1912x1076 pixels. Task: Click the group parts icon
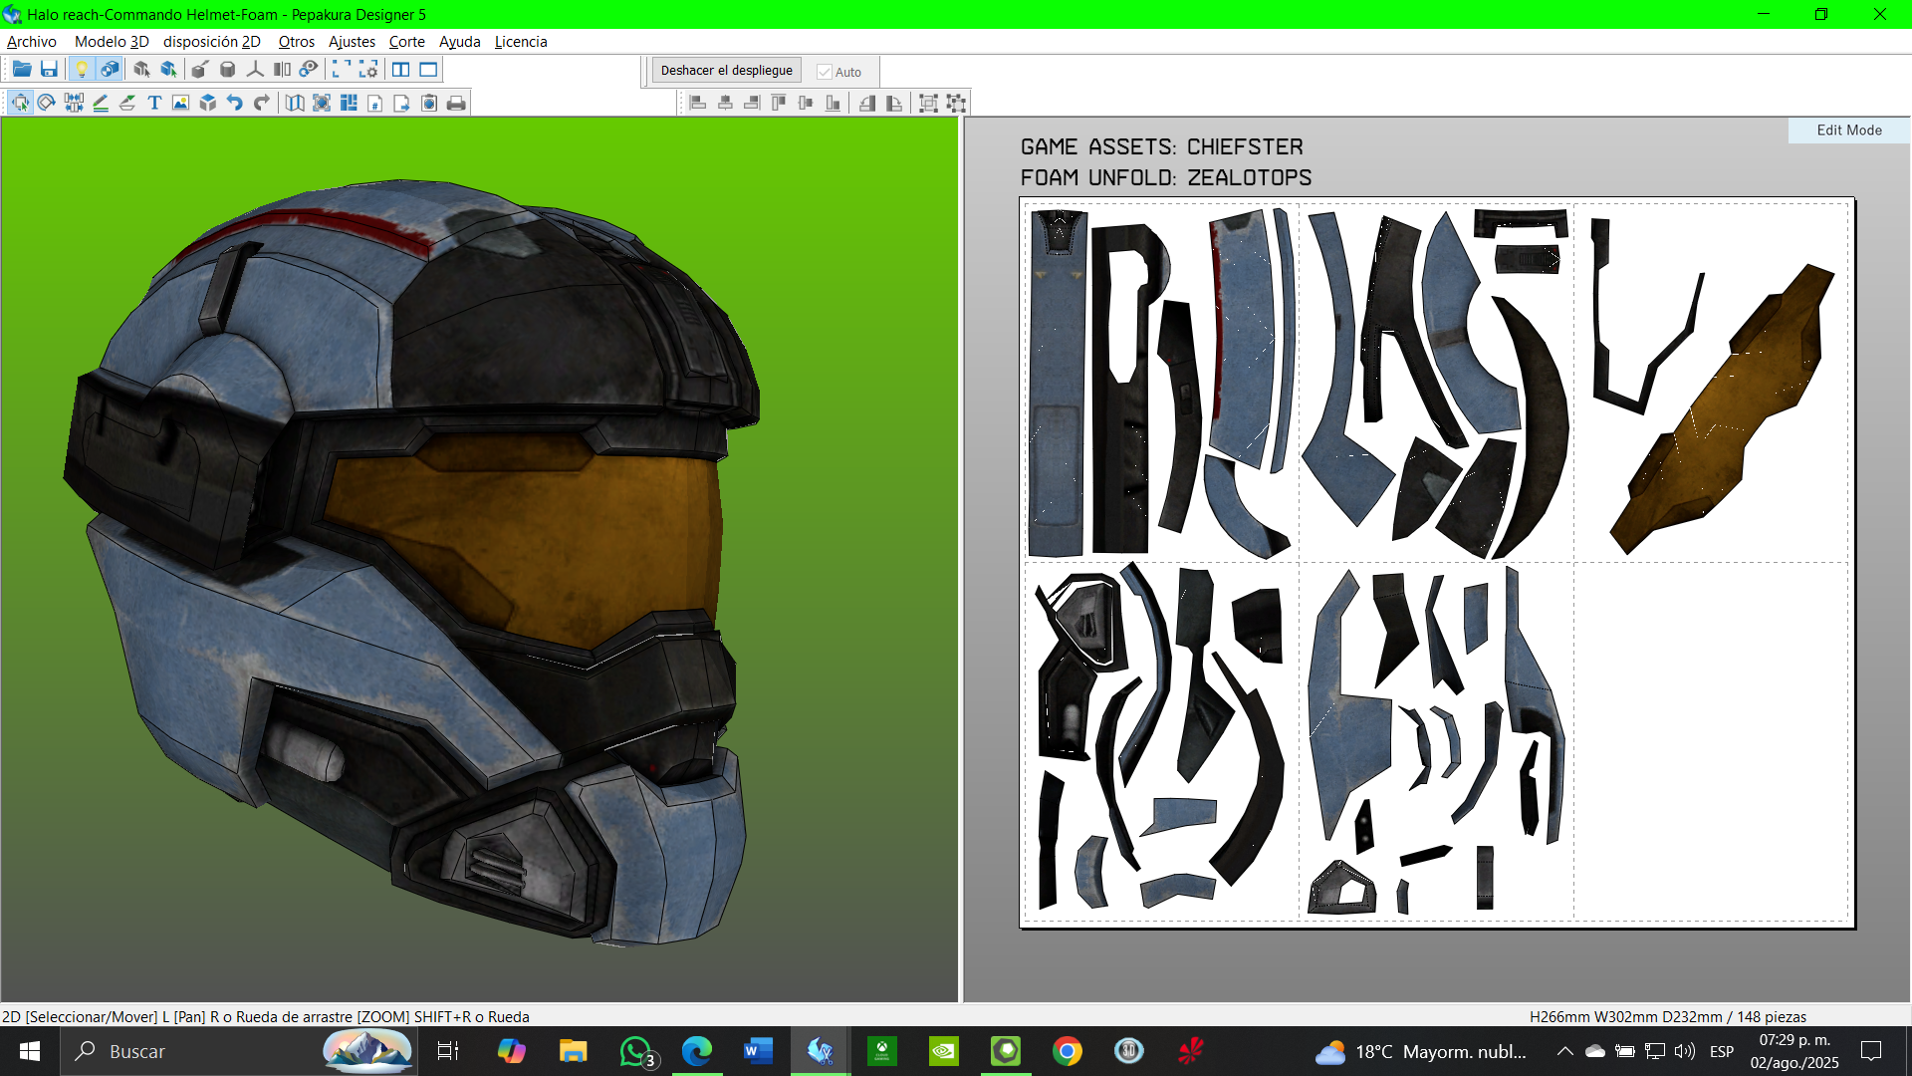928,103
